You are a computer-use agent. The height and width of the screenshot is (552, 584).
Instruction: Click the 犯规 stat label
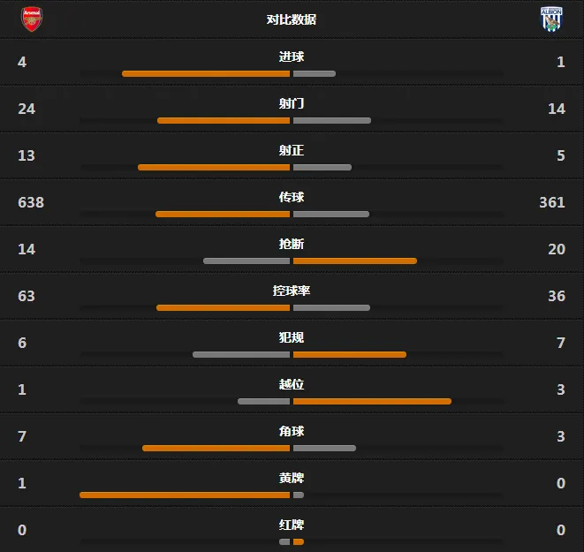(x=292, y=337)
